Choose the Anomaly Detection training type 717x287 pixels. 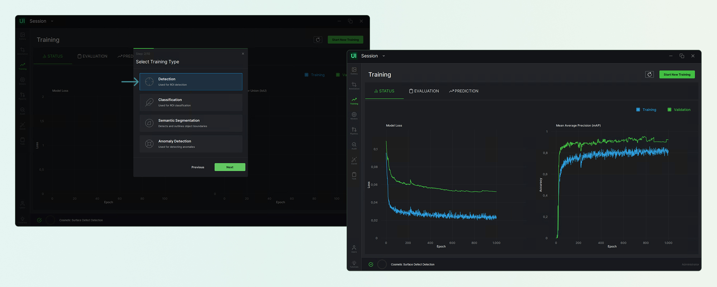191,144
